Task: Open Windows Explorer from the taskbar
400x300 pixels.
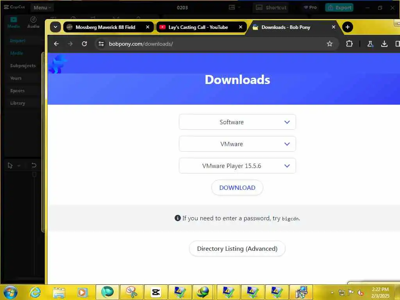Action: coord(59,292)
